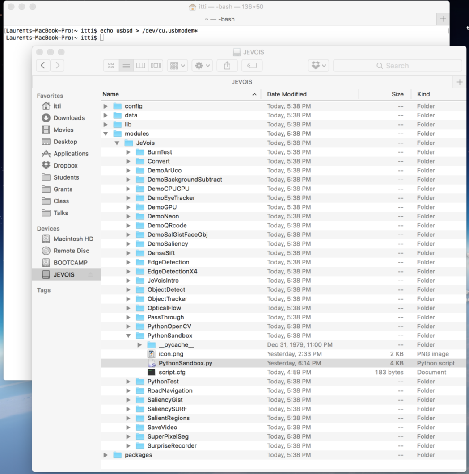This screenshot has width=469, height=474.
Task: Add a new Terminal tab with plus
Action: 443,19
